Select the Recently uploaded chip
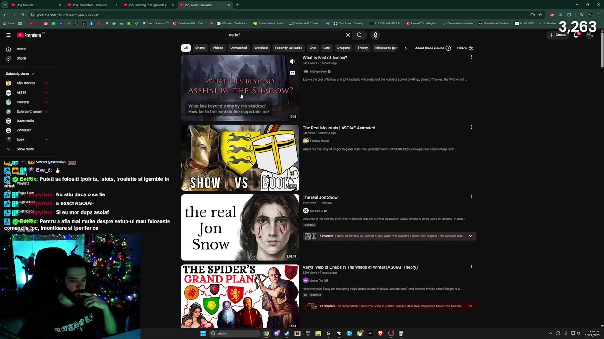This screenshot has width=604, height=339. pos(288,48)
